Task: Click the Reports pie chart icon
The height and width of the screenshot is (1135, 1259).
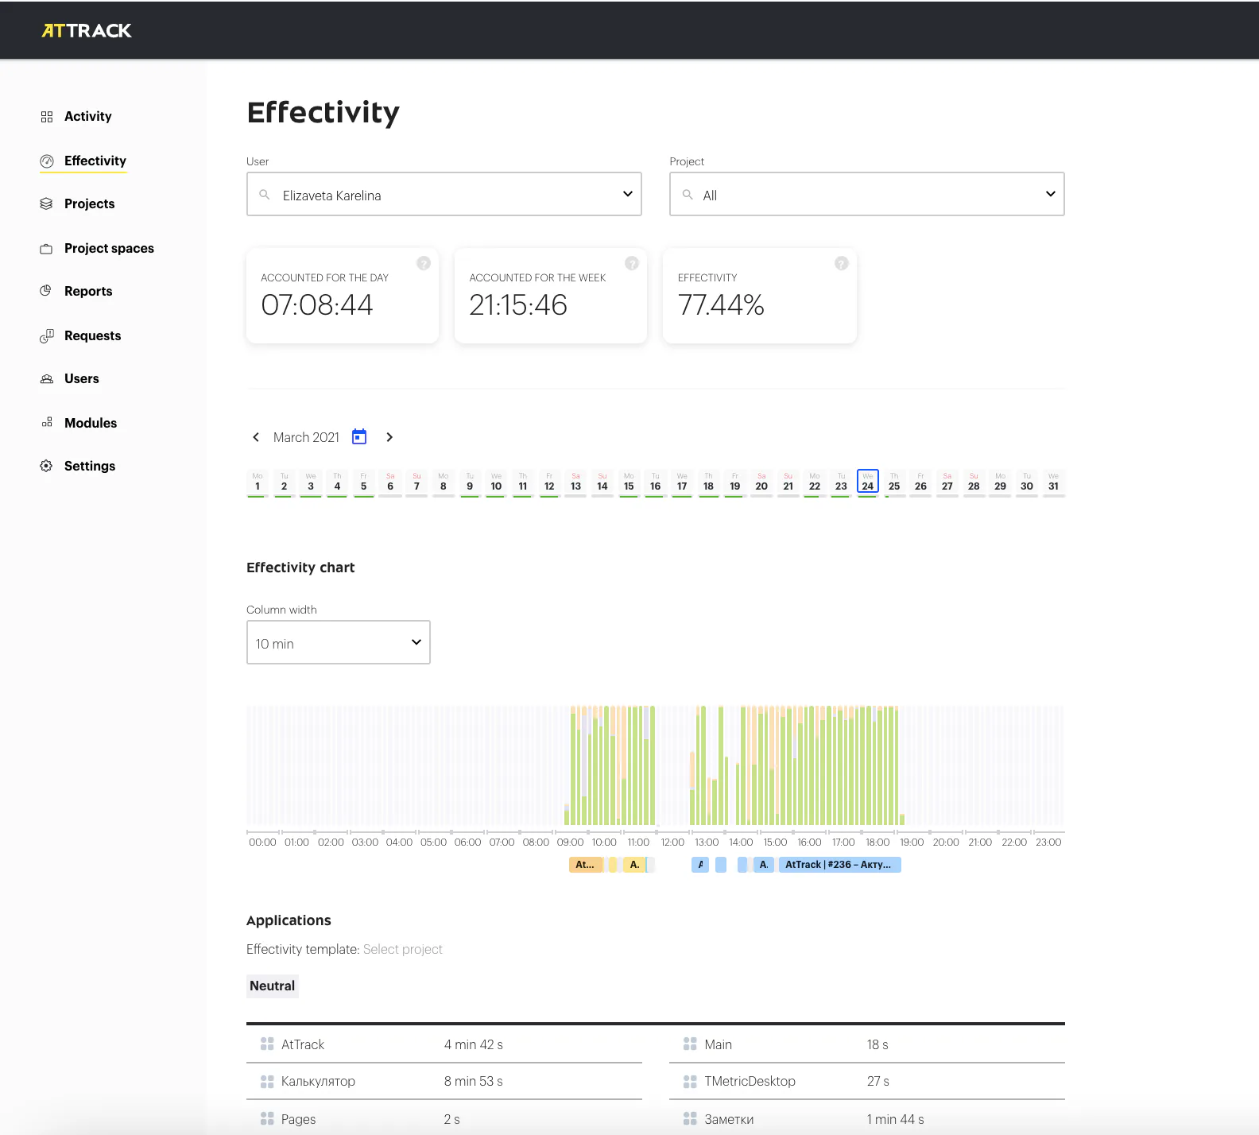Action: (x=46, y=291)
